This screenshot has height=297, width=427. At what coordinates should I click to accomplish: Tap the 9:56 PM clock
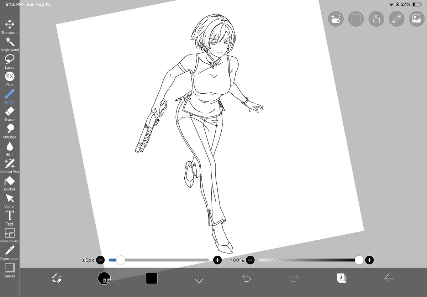(14, 4)
